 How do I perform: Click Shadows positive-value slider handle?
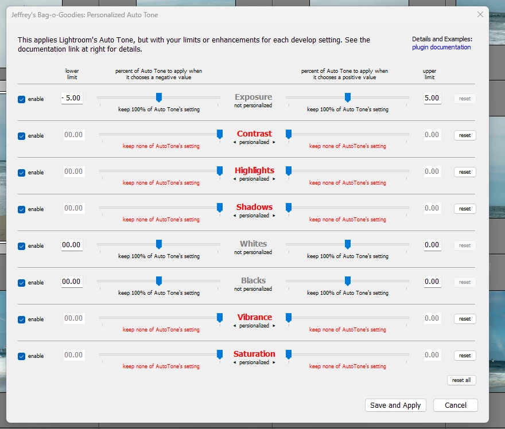(x=289, y=208)
